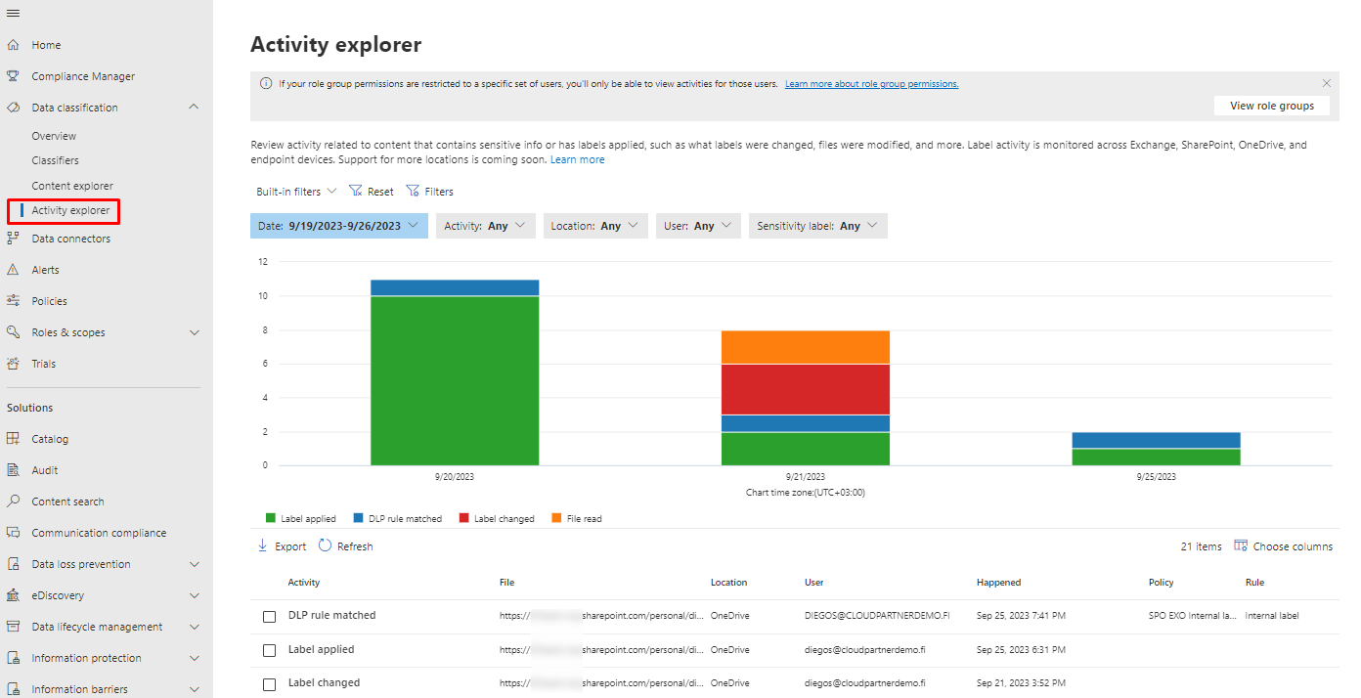
Task: Click the Choose columns icon
Action: click(x=1241, y=546)
